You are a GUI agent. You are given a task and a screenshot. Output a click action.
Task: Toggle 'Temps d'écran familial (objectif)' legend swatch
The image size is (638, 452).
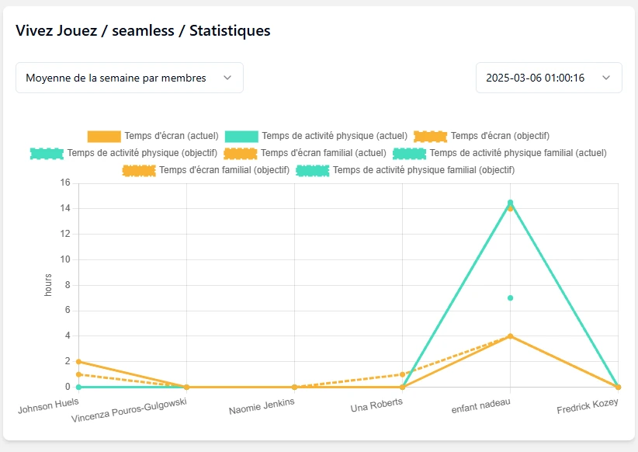click(139, 170)
